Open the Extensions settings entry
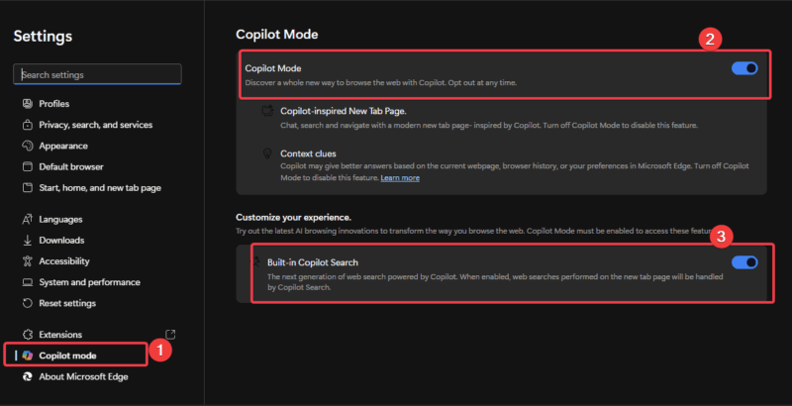Viewport: 792px width, 406px height. point(60,335)
